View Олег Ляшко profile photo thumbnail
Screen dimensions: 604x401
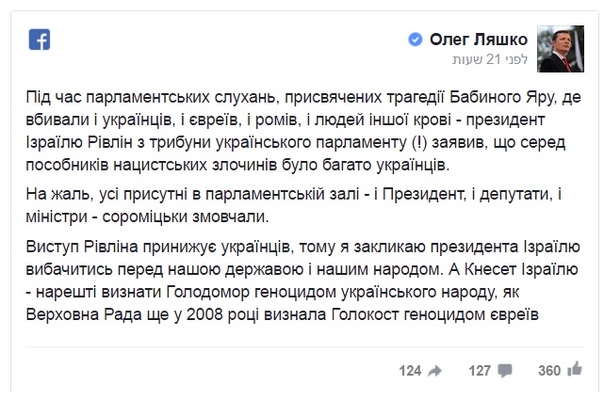(x=561, y=49)
